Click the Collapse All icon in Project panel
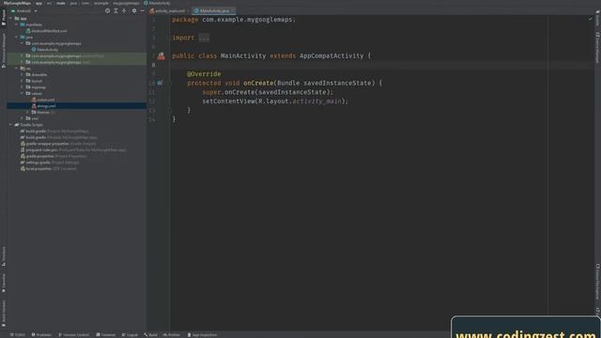The height and width of the screenshot is (338, 601). point(124,10)
